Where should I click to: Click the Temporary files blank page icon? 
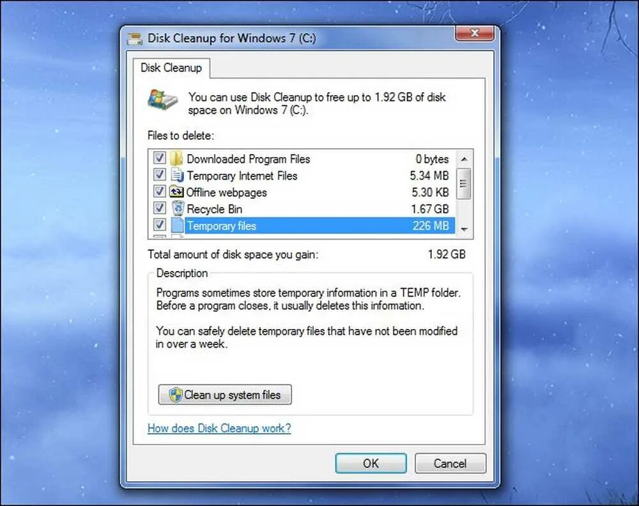(177, 226)
